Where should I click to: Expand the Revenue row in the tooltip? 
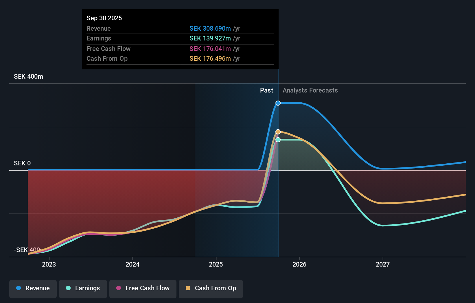point(179,29)
